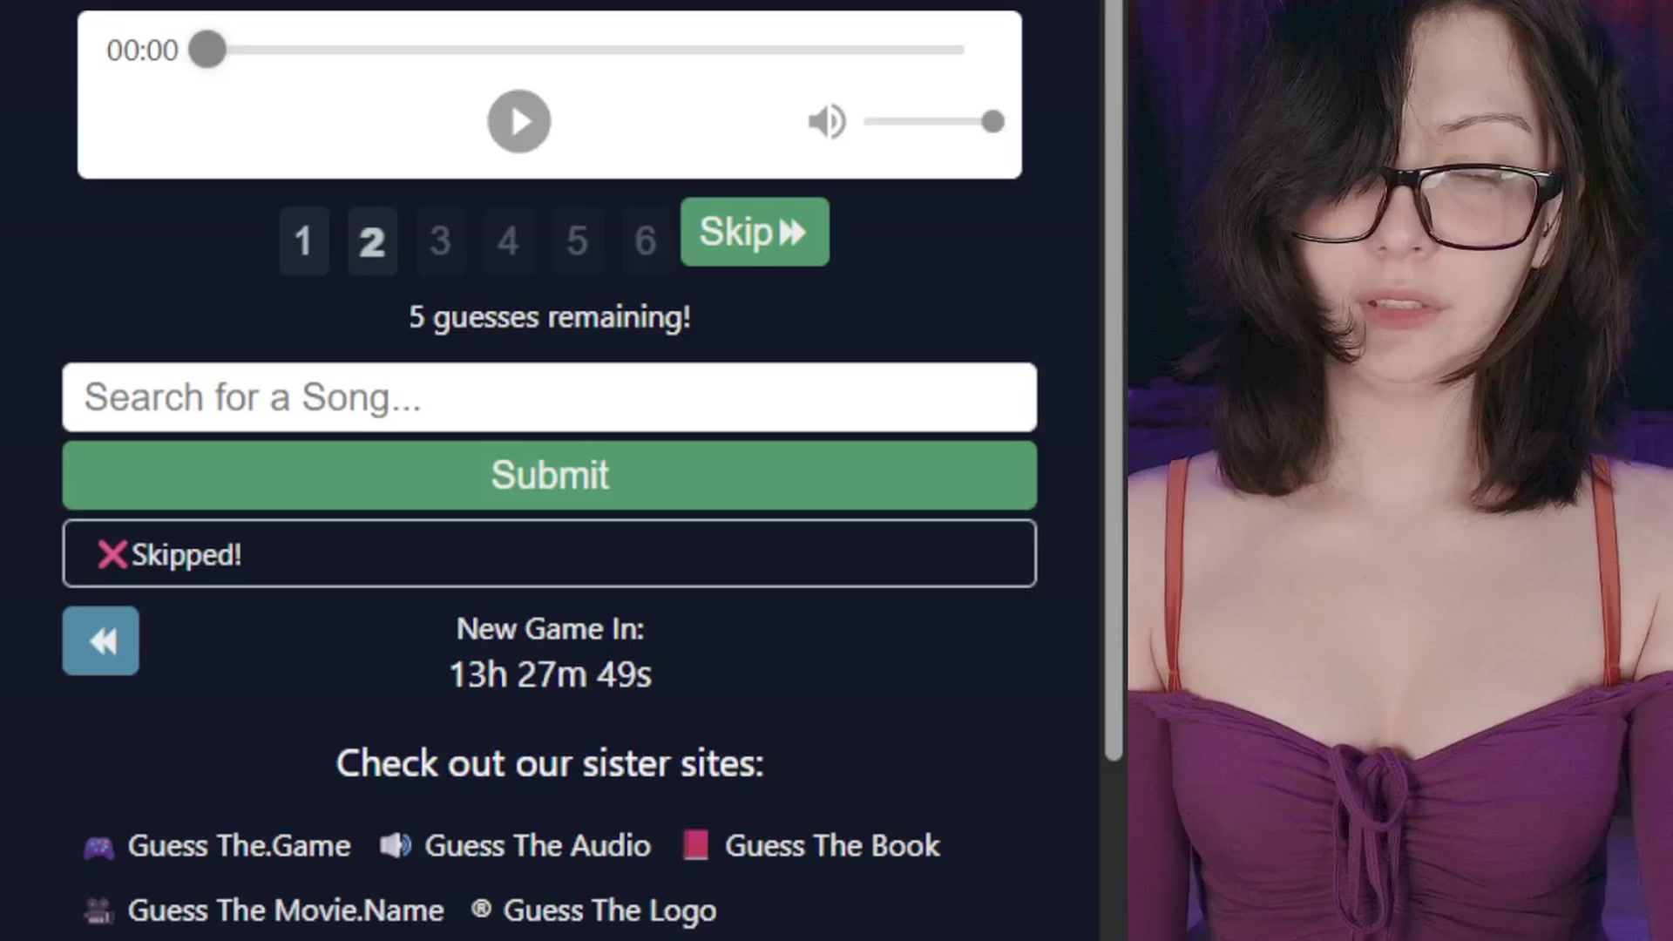Screen dimensions: 1673x941
Task: Submit the song guess
Action: tap(549, 475)
